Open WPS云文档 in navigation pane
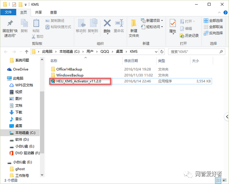Viewport: 229px width, 184px height. pyautogui.click(x=21, y=85)
